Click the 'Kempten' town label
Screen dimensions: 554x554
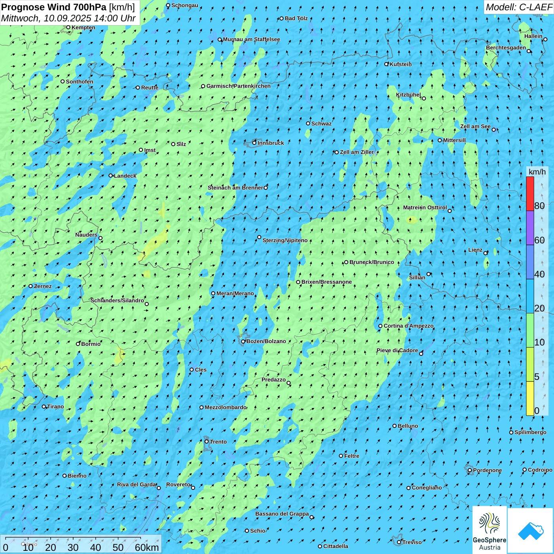click(x=83, y=27)
